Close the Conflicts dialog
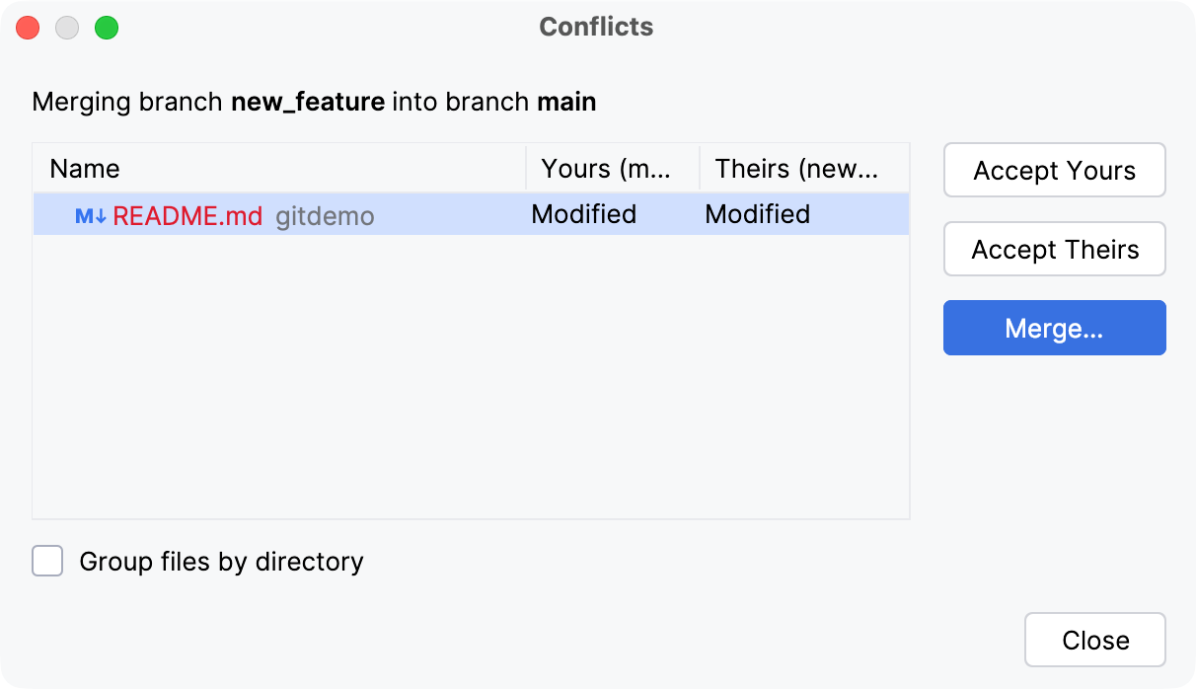 point(1094,640)
